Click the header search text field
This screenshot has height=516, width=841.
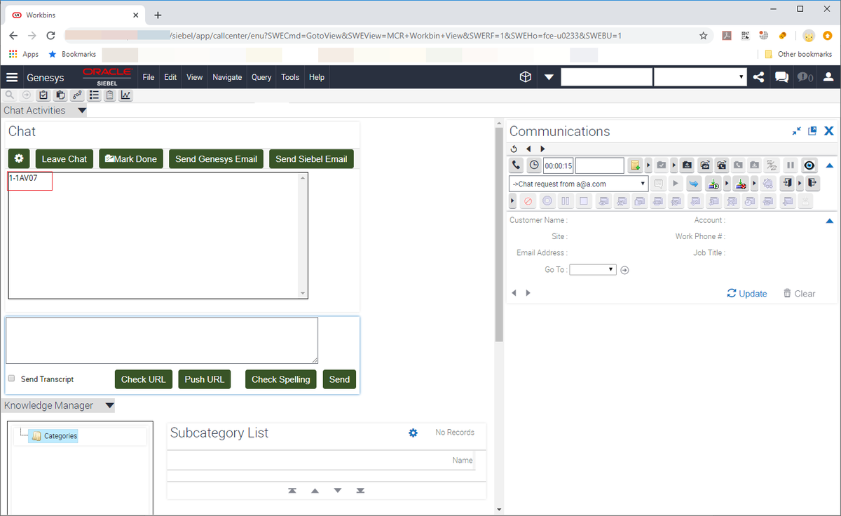pos(607,77)
